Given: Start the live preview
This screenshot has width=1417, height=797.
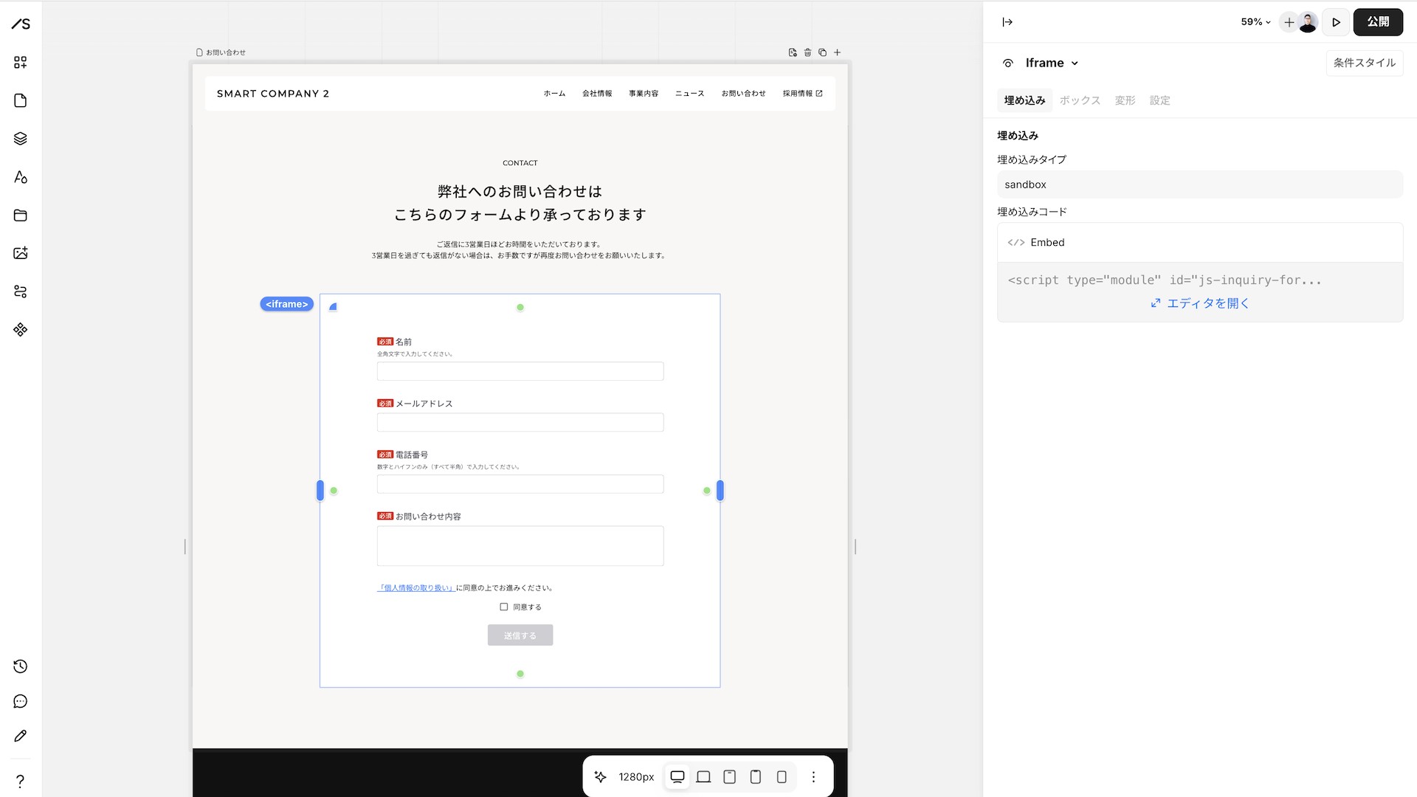Looking at the screenshot, I should (1336, 22).
